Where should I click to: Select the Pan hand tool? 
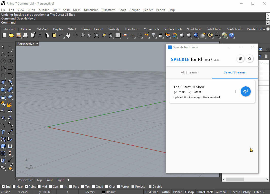[x=68, y=35]
